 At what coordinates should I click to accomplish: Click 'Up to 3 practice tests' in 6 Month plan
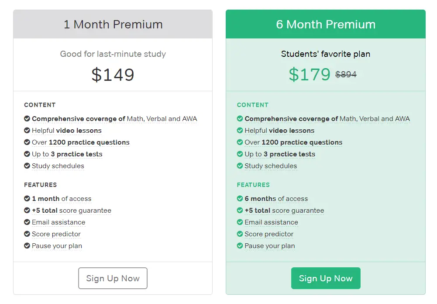[x=280, y=154]
